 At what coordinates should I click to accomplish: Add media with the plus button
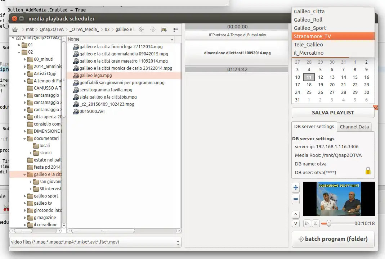point(296,188)
